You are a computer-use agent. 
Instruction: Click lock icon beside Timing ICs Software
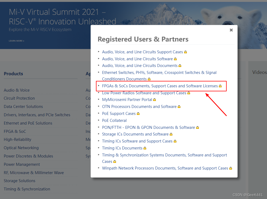(175, 141)
